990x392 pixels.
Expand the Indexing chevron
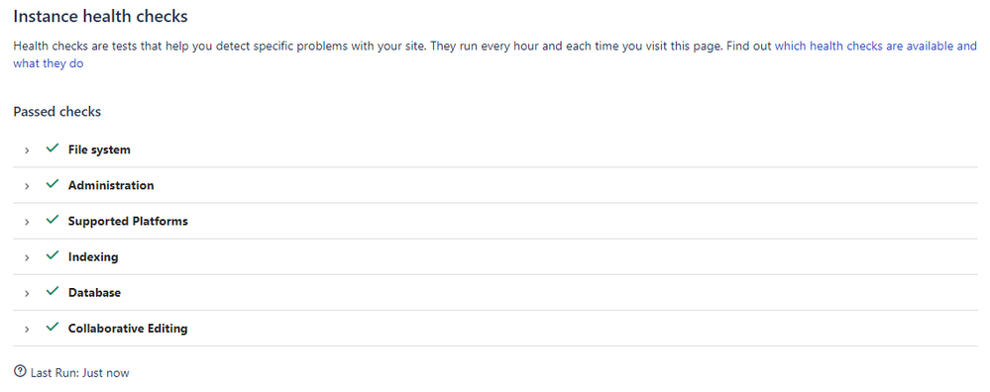click(x=27, y=258)
